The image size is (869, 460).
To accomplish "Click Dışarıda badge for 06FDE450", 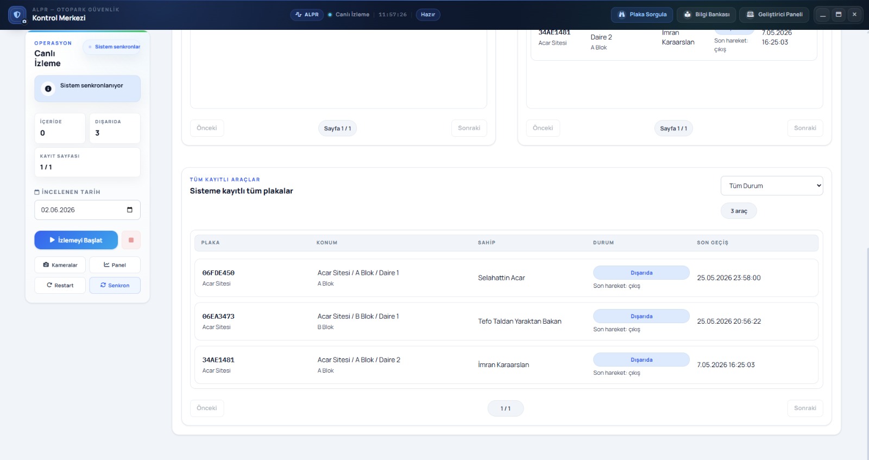I will 641,273.
